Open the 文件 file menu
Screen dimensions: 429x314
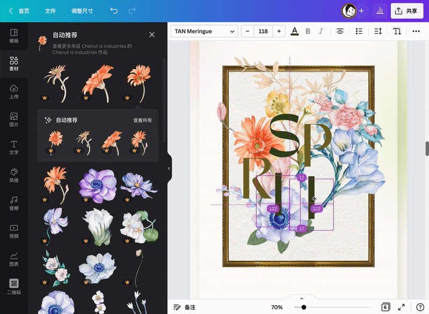50,11
